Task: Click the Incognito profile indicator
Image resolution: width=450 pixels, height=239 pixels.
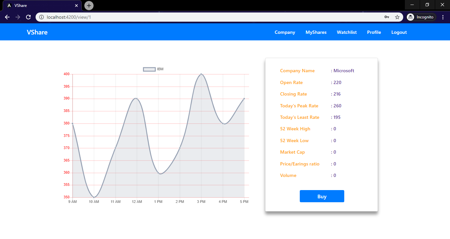Action: point(421,17)
